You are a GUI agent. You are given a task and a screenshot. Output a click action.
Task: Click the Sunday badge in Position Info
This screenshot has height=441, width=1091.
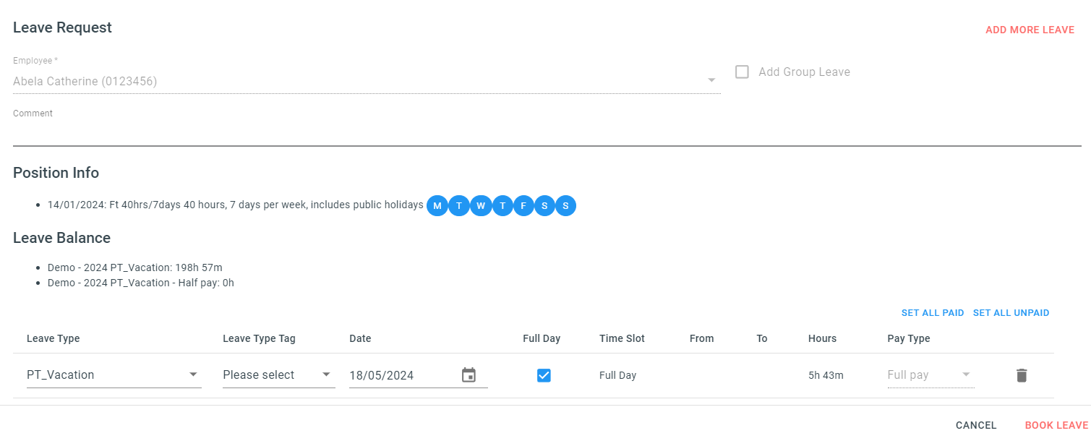pyautogui.click(x=566, y=205)
